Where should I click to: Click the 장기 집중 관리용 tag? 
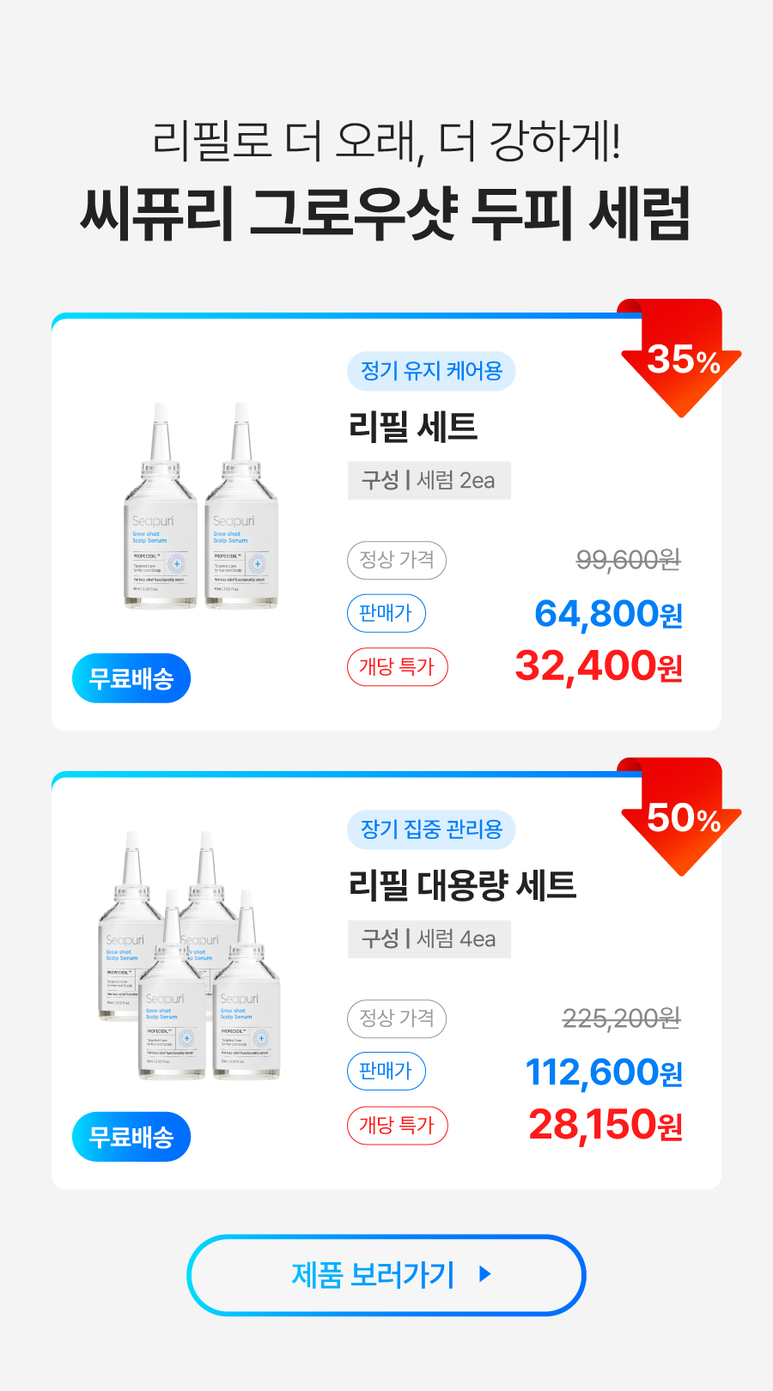pyautogui.click(x=431, y=829)
